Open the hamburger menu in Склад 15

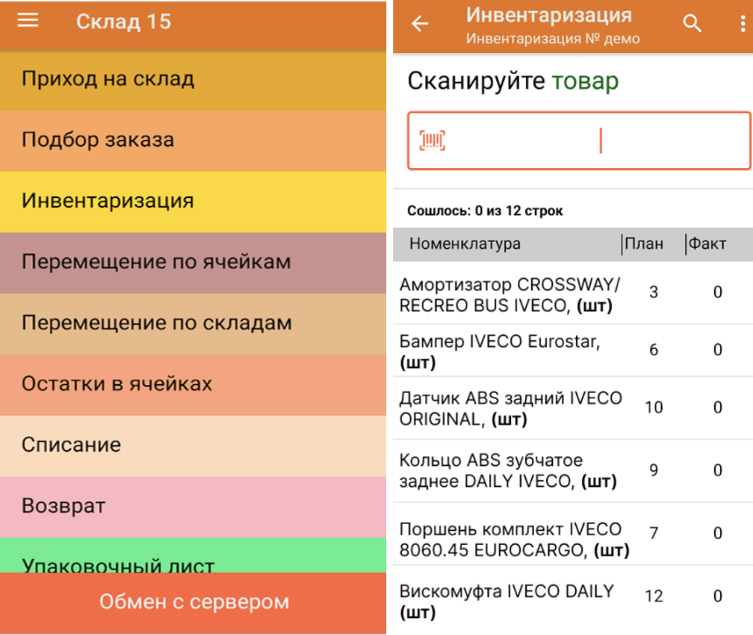[x=28, y=20]
